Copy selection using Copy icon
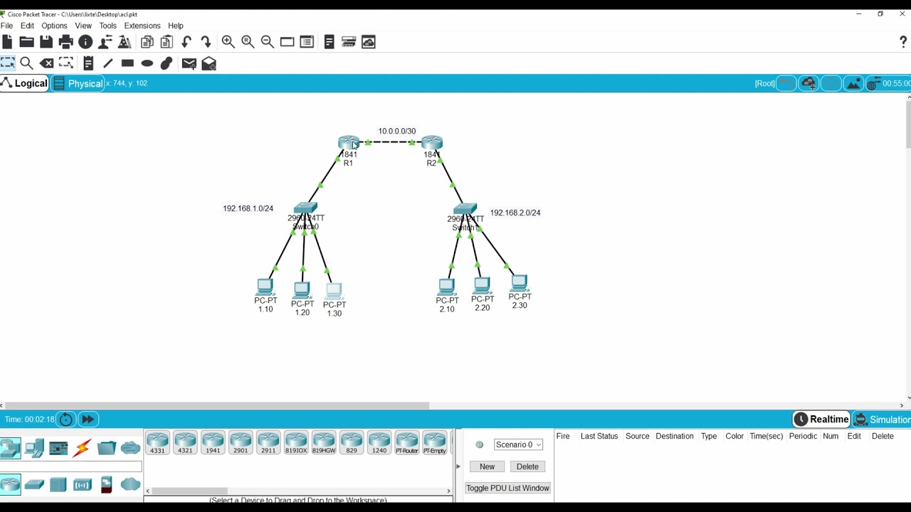The height and width of the screenshot is (512, 911). [147, 42]
